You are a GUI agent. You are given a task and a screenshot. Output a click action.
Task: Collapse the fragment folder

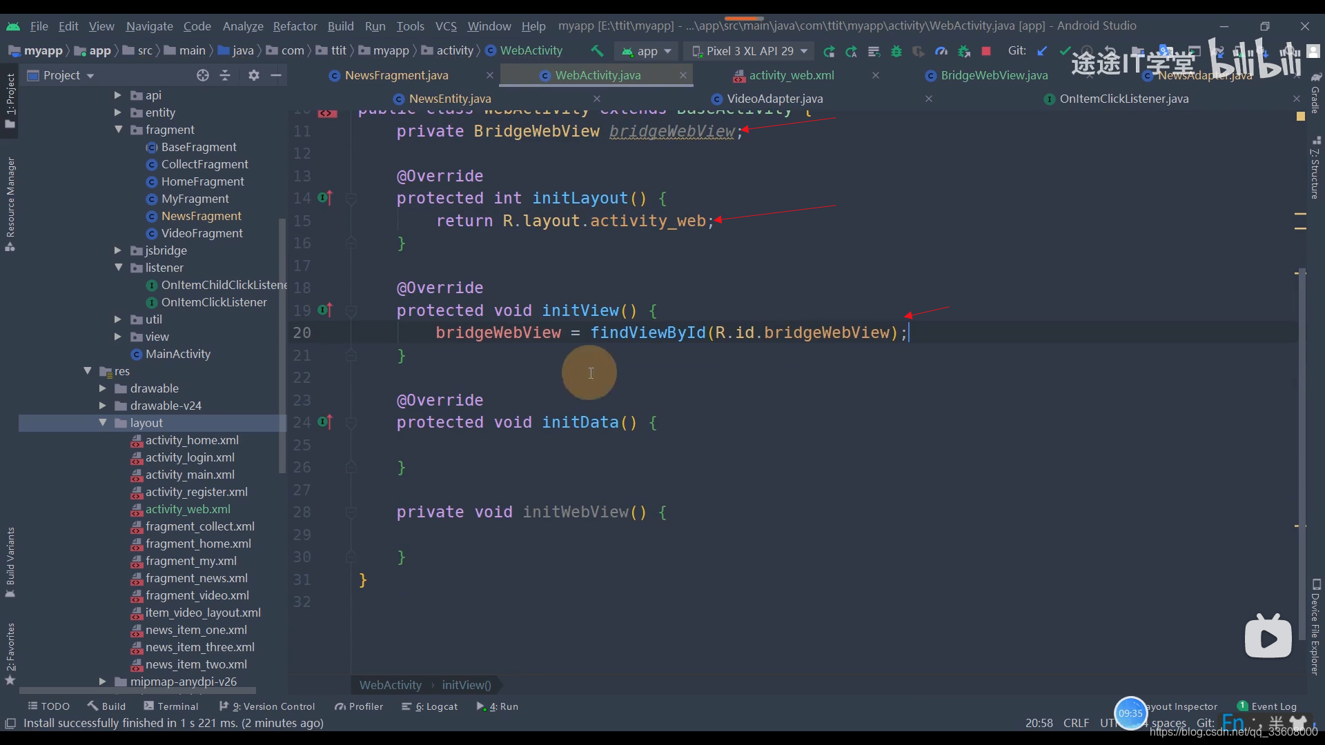click(x=118, y=130)
